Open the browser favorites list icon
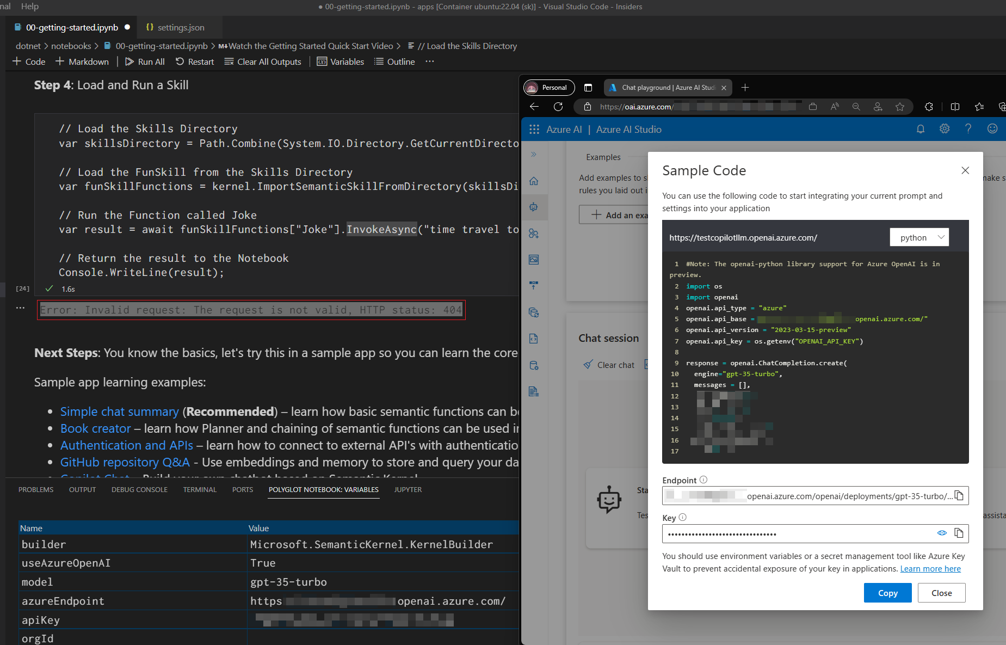Screen dimensions: 1006x645 (979, 107)
